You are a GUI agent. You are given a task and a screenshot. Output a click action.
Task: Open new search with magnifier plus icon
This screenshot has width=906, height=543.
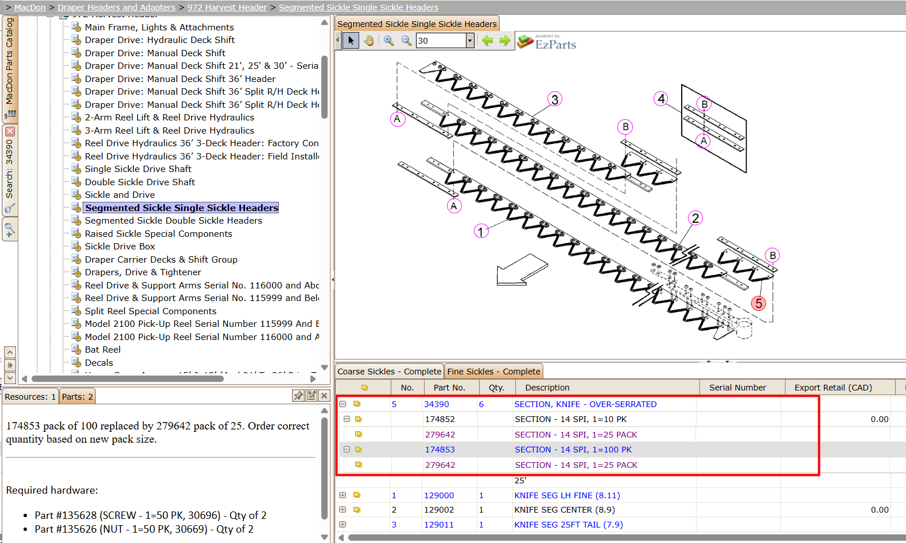(x=10, y=230)
